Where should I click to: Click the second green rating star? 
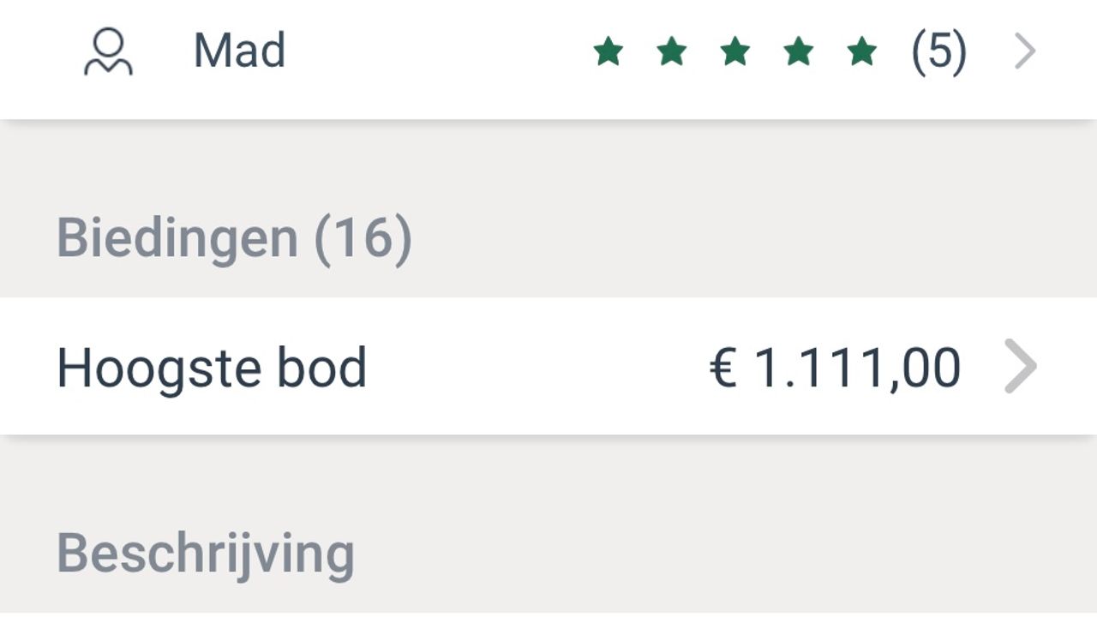coord(671,52)
